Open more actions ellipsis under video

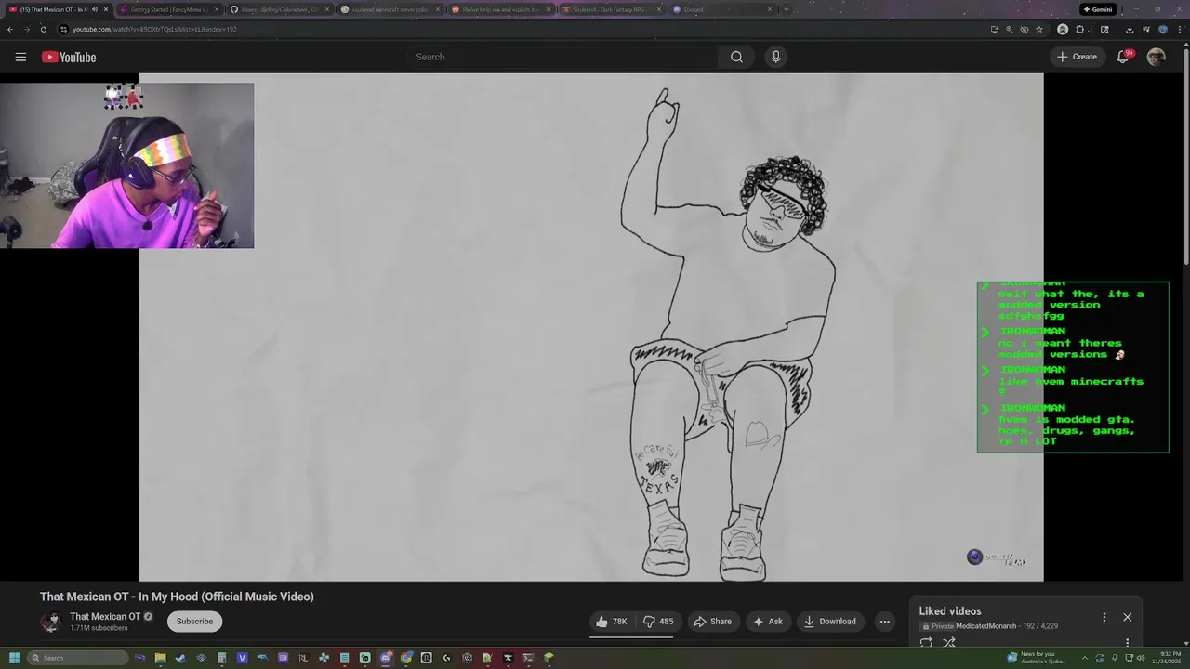(885, 622)
